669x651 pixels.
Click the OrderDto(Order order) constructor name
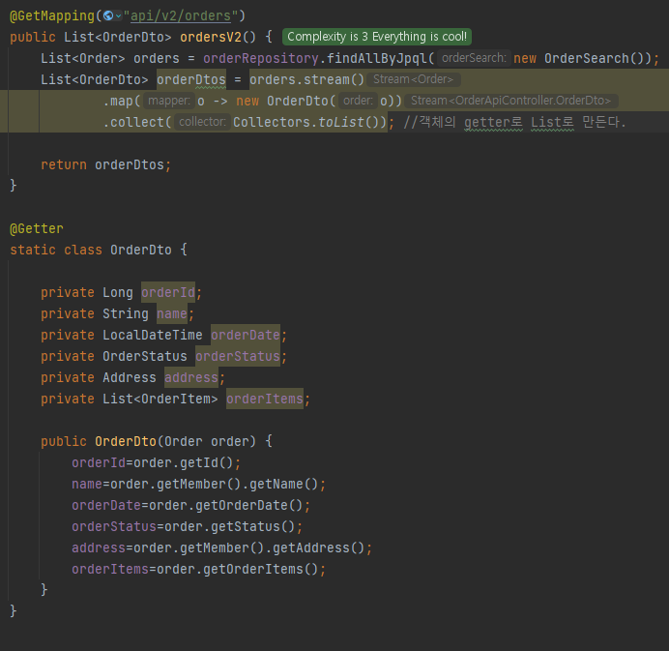pos(126,441)
